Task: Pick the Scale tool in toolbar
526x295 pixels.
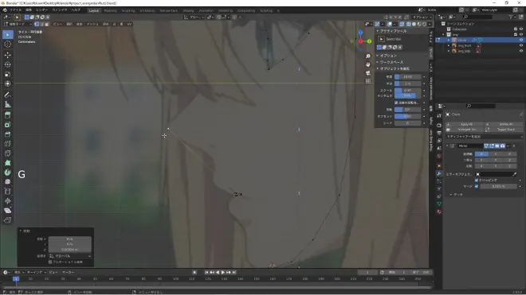Action: (x=8, y=74)
